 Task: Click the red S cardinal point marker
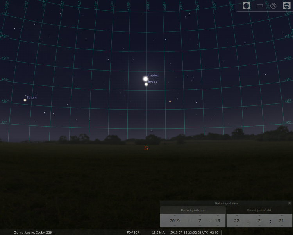(x=146, y=148)
